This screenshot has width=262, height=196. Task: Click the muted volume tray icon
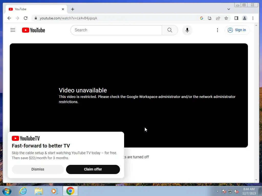236,191
